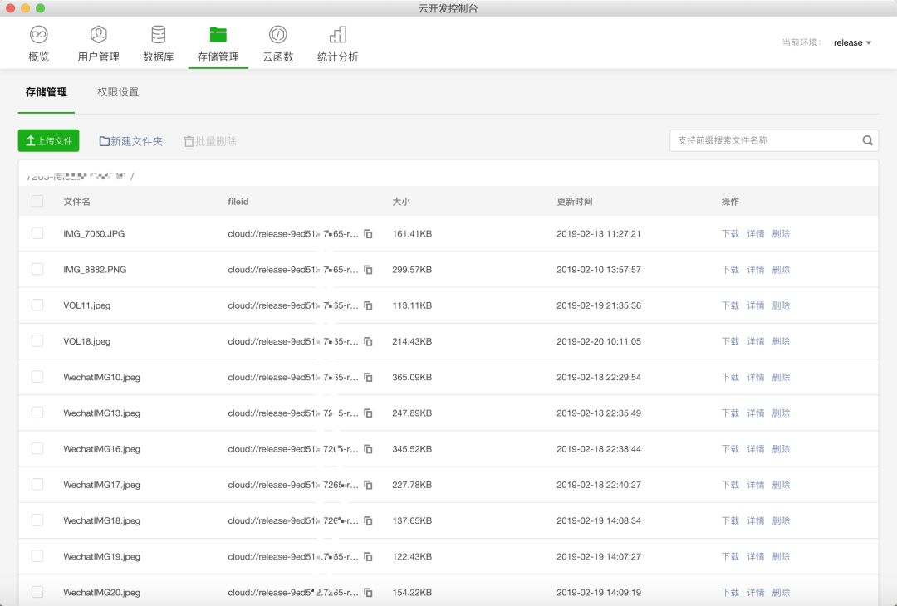The height and width of the screenshot is (606, 897).
Task: Open the release environment dropdown
Action: [x=852, y=43]
